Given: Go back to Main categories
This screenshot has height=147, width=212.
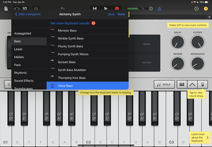Looking at the screenshot, I should pyautogui.click(x=28, y=14).
